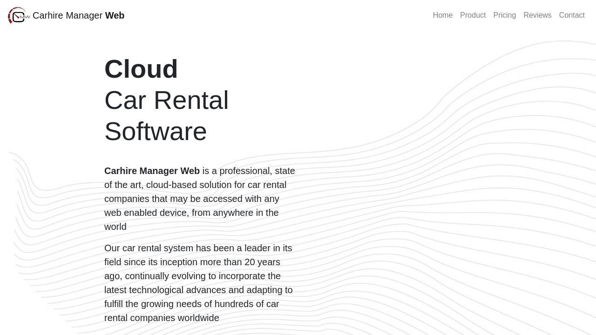
Task: Go to the Home page
Action: (442, 15)
